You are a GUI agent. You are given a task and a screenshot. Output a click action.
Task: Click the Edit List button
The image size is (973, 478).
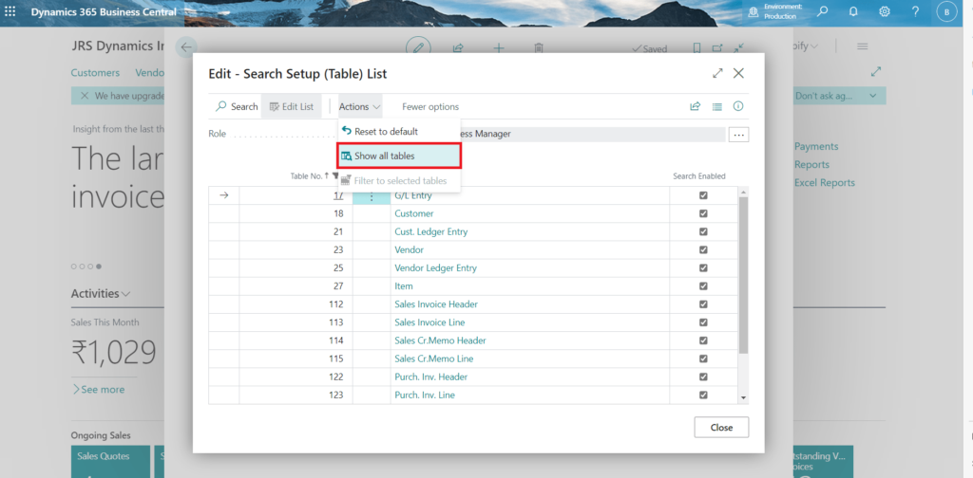tap(292, 106)
